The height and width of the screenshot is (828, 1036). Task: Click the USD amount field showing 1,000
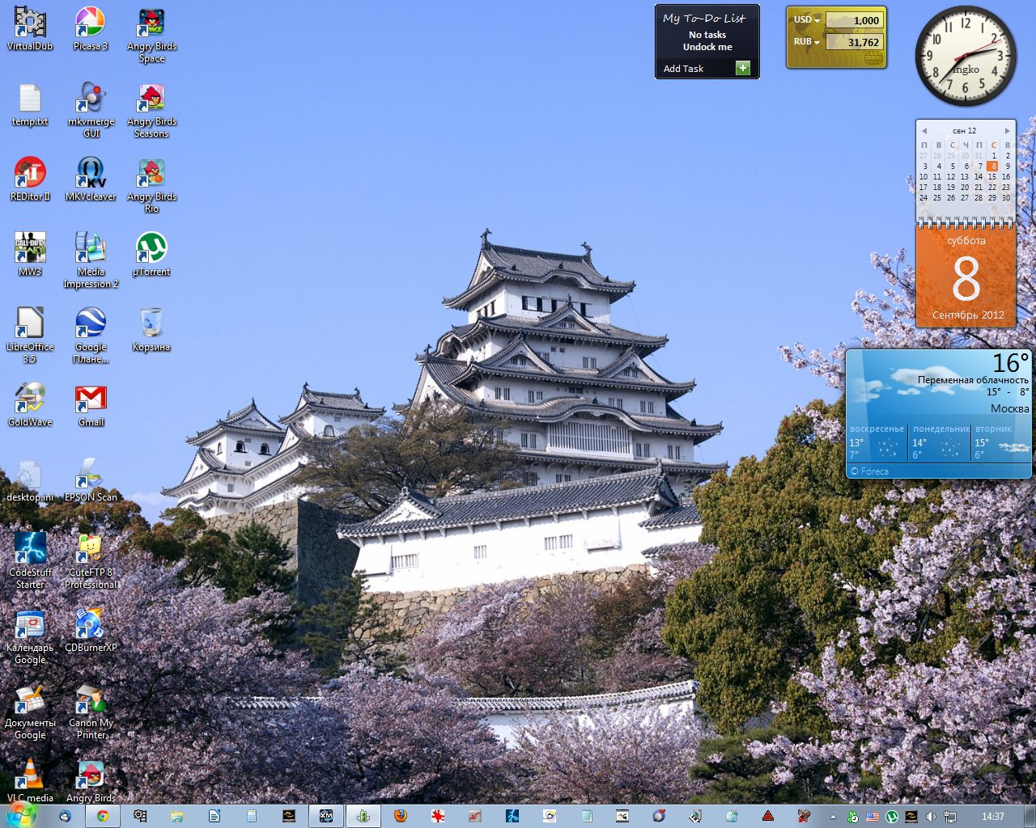click(855, 20)
